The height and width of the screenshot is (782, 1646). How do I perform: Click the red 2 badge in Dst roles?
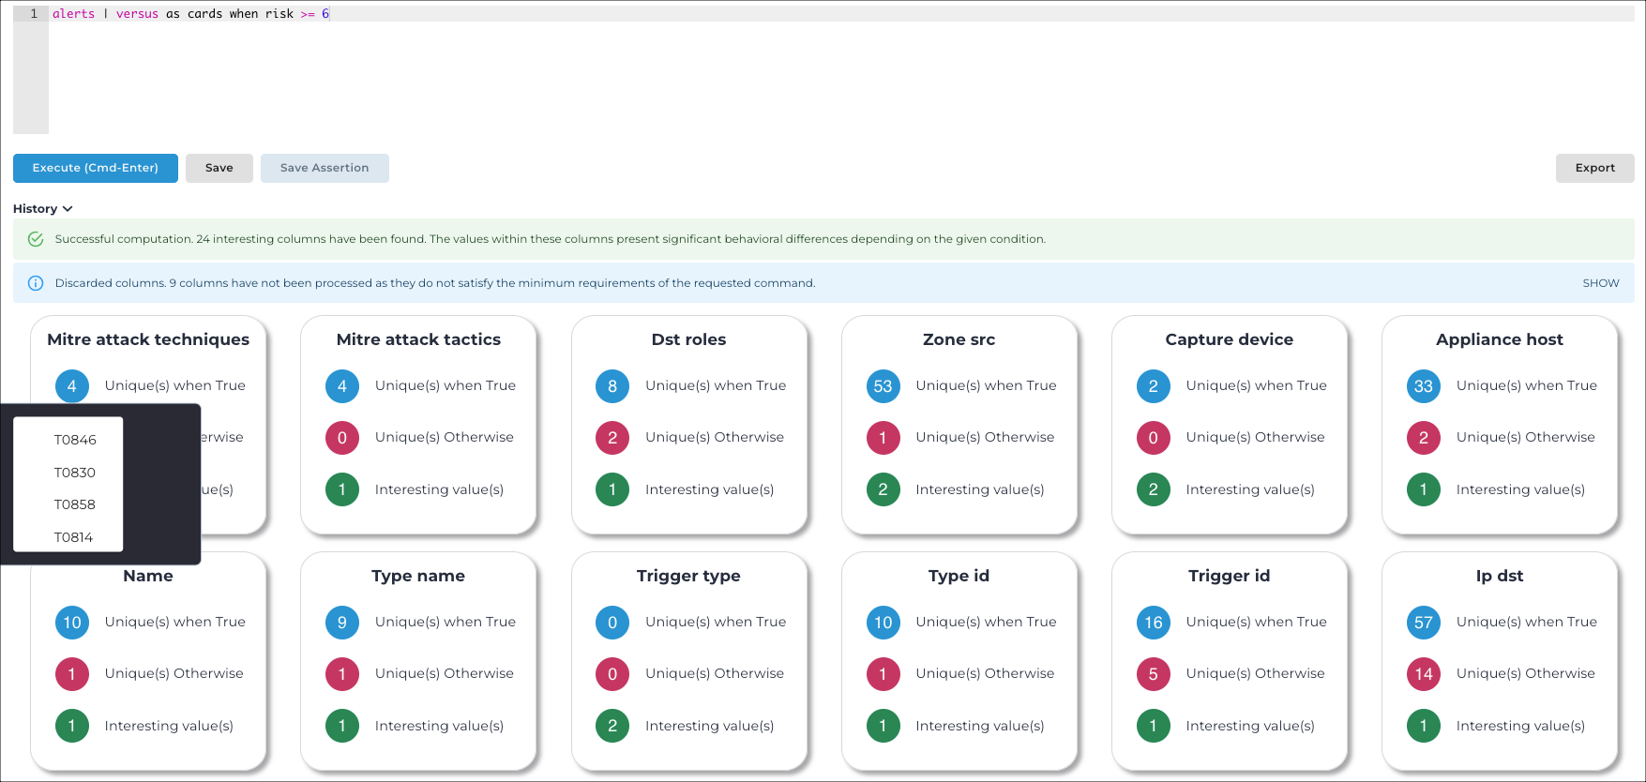tap(612, 438)
